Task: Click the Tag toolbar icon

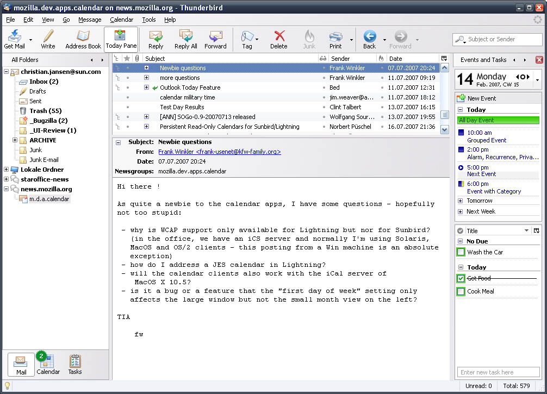Action: 247,36
